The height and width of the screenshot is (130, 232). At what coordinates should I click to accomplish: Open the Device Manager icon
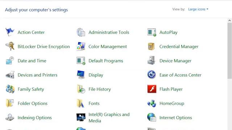coord(151,60)
